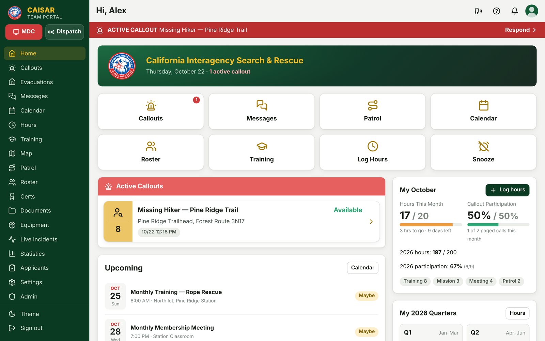Toggle Theme in the sidebar

[45, 314]
